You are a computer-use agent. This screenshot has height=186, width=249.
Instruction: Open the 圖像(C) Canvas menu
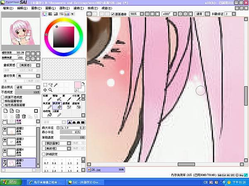tap(37, 8)
